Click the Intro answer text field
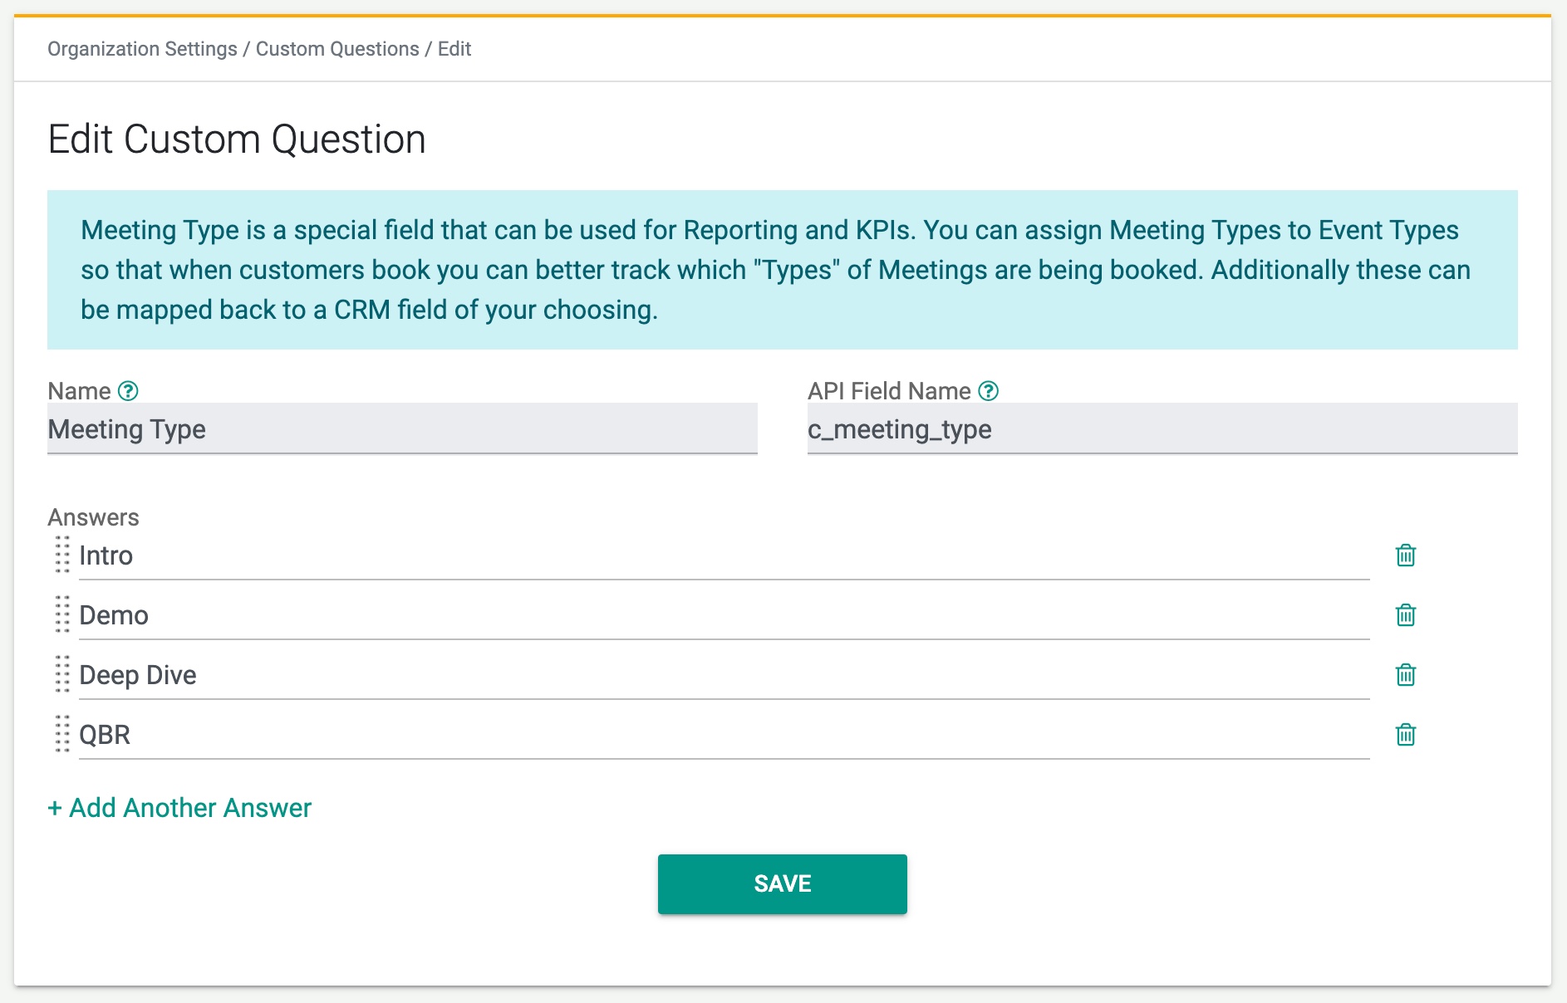Screen dimensions: 1567x1003 (499, 555)
